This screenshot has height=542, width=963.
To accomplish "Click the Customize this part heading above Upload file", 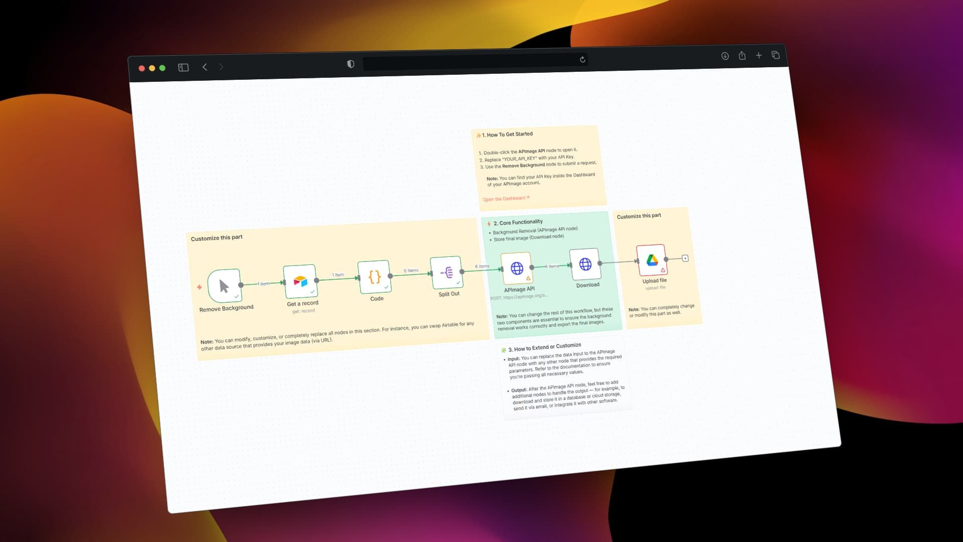I will 639,216.
